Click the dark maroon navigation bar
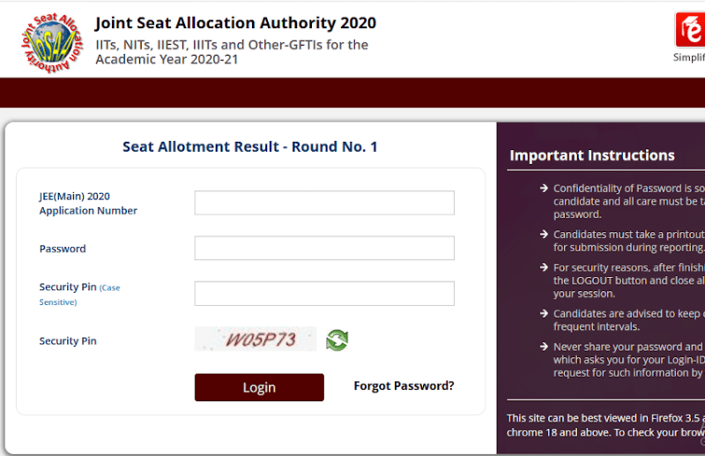 click(352, 93)
